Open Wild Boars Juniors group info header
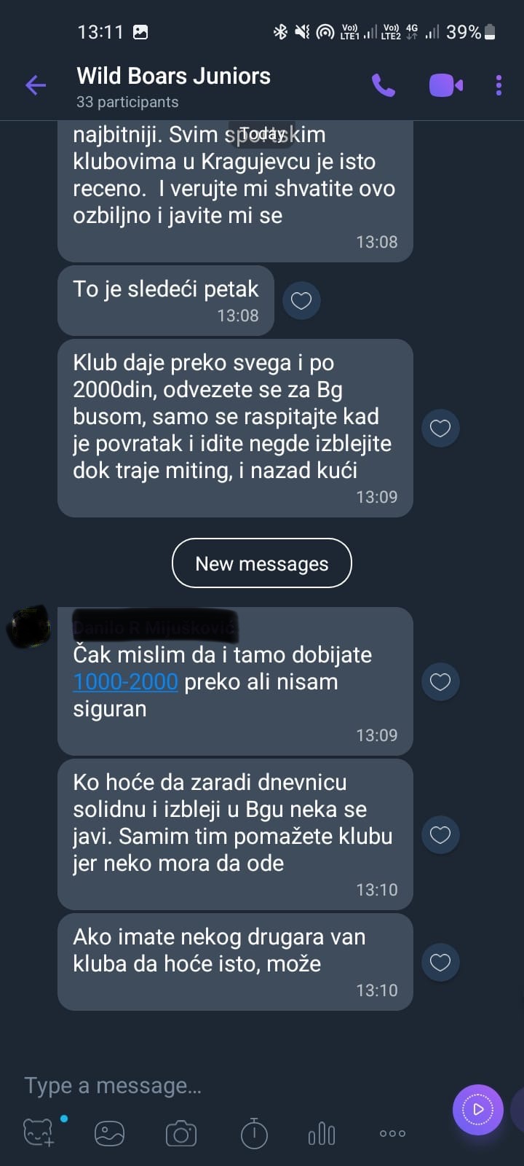This screenshot has height=1166, width=524. 173,86
